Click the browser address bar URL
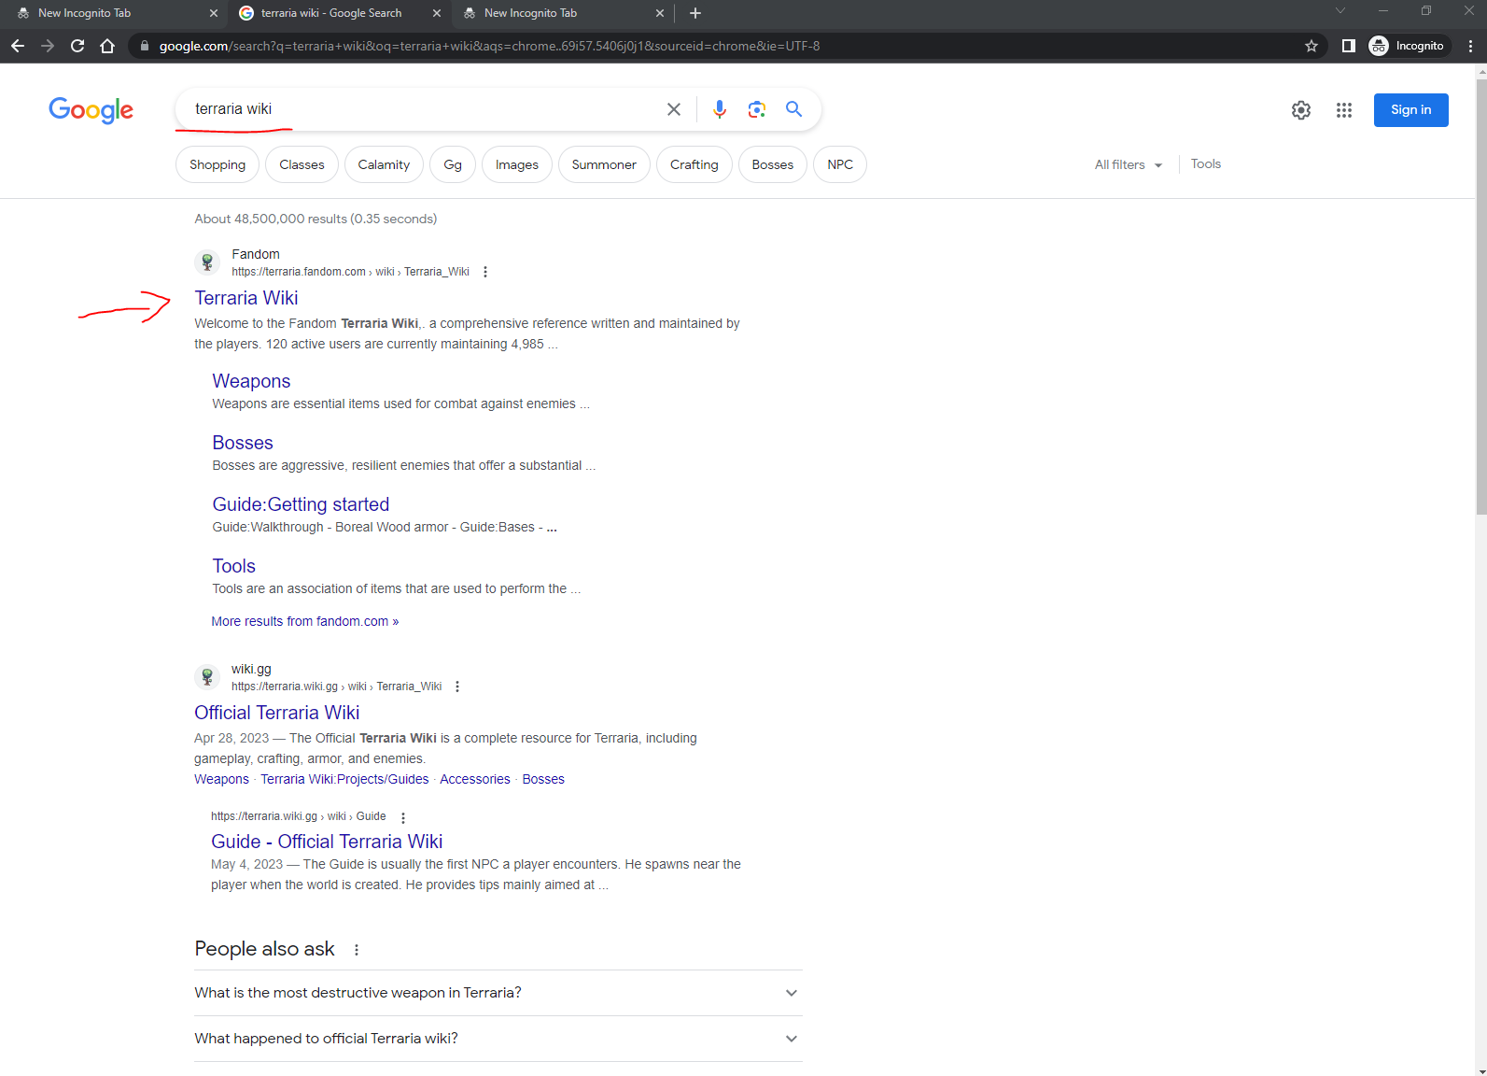 (489, 46)
